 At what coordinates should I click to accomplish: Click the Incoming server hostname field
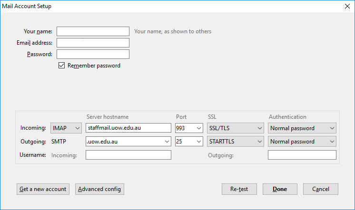click(128, 128)
